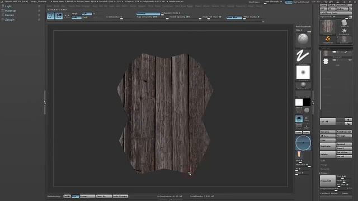Click the ProjectAll button

click(x=328, y=181)
